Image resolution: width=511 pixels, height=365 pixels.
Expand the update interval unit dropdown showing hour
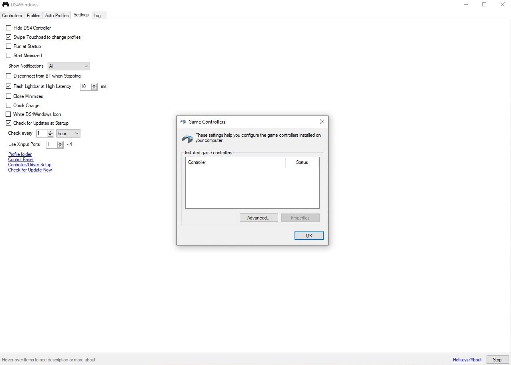68,134
